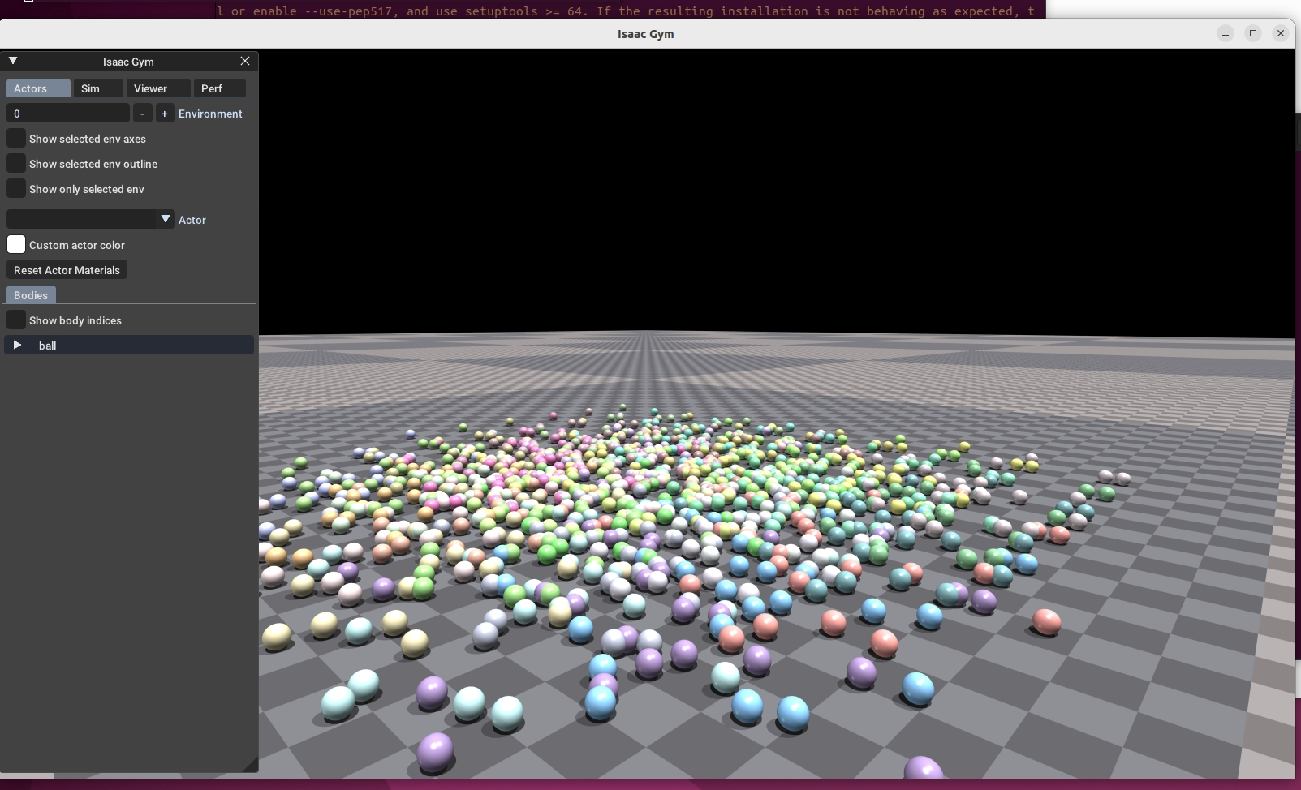
Task: Toggle Show only selected env
Action: (16, 189)
